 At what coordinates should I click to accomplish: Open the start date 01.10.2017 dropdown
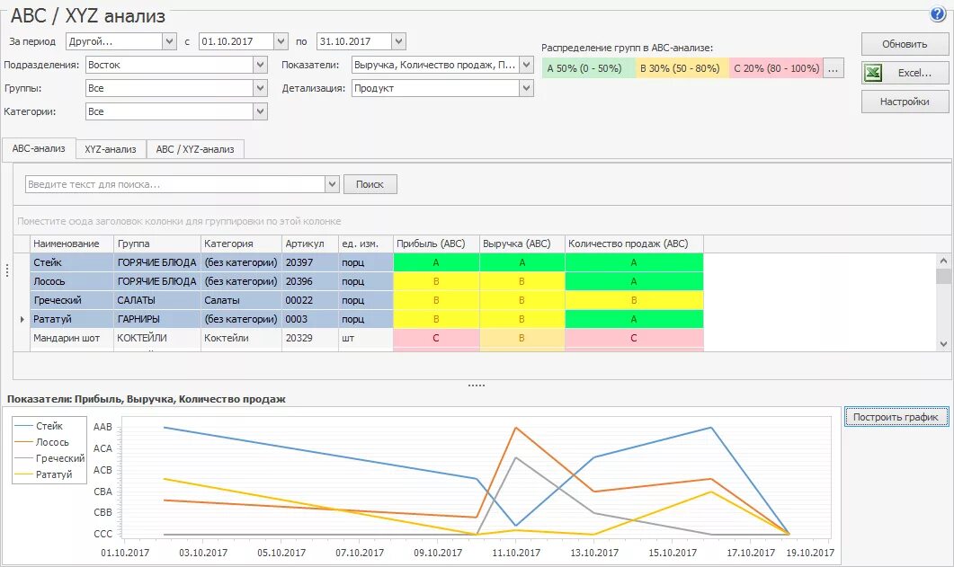click(x=281, y=41)
